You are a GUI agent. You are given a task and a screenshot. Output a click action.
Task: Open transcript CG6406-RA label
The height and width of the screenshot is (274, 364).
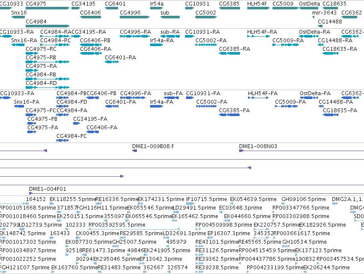click(x=96, y=49)
